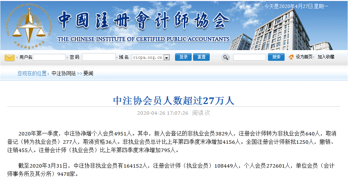
Task: Click the article title 中注协会员人数超过27万人
Action: (x=174, y=101)
